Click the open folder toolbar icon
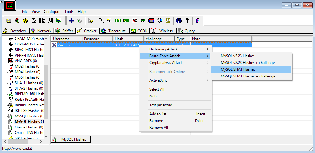This screenshot has width=315, height=153. (x=9, y=21)
